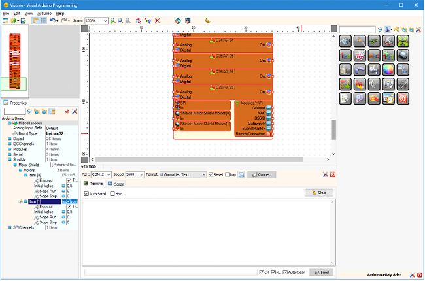Viewport: 425px width, 281px height.
Task: Click the Save disk icon in toolbar
Action: point(23,21)
